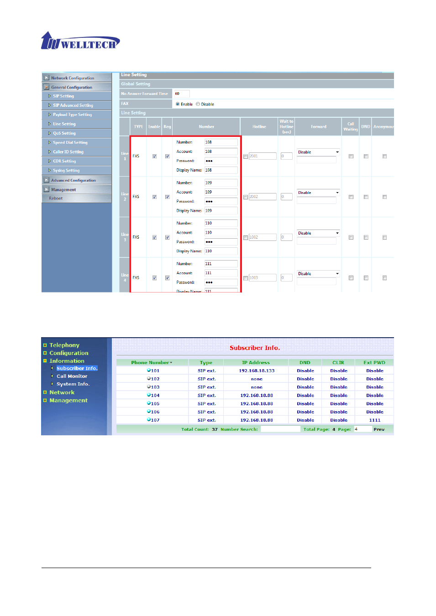Open Call Monitor in the Information menu

tap(72, 376)
